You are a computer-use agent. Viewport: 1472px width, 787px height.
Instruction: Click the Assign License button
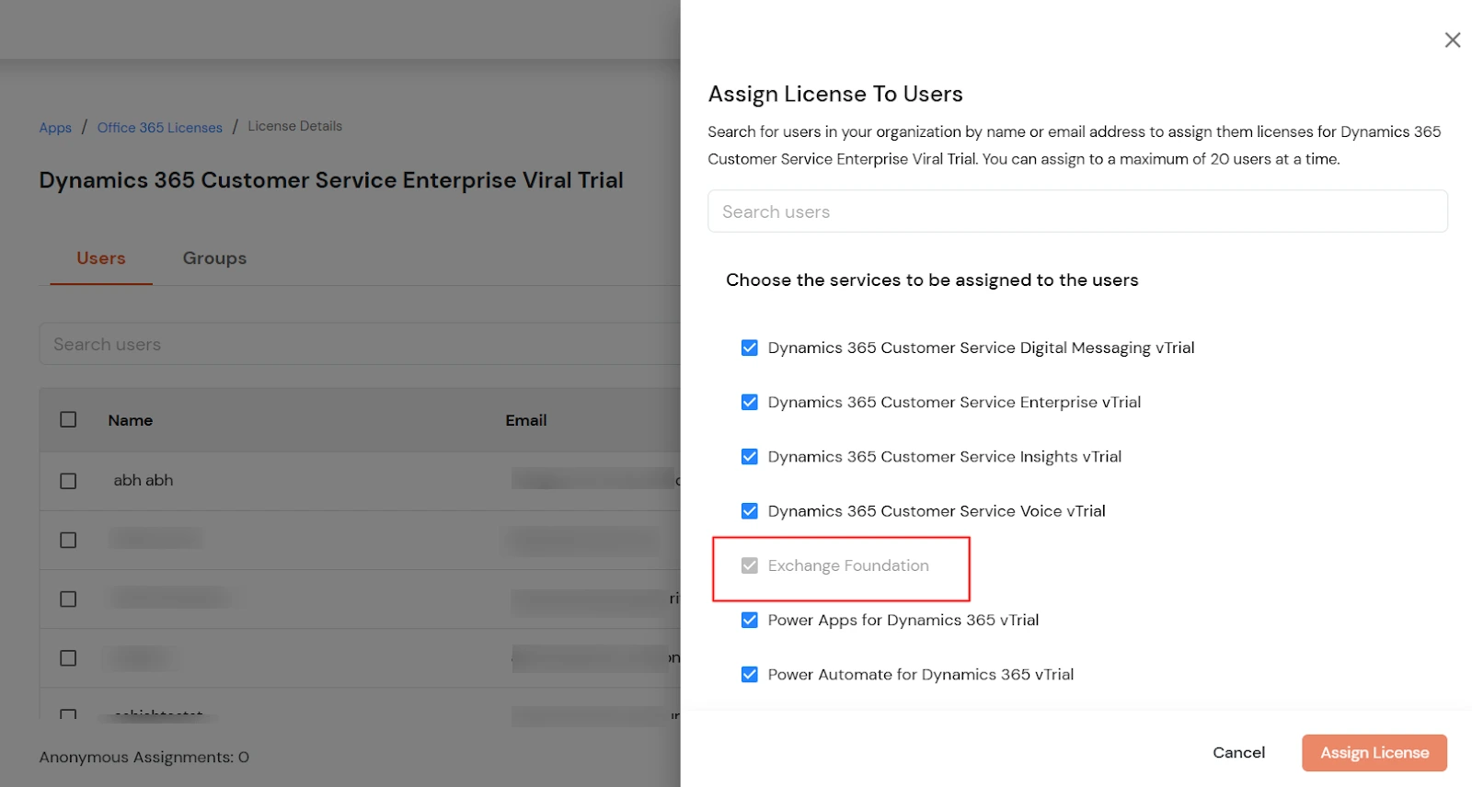pos(1374,753)
